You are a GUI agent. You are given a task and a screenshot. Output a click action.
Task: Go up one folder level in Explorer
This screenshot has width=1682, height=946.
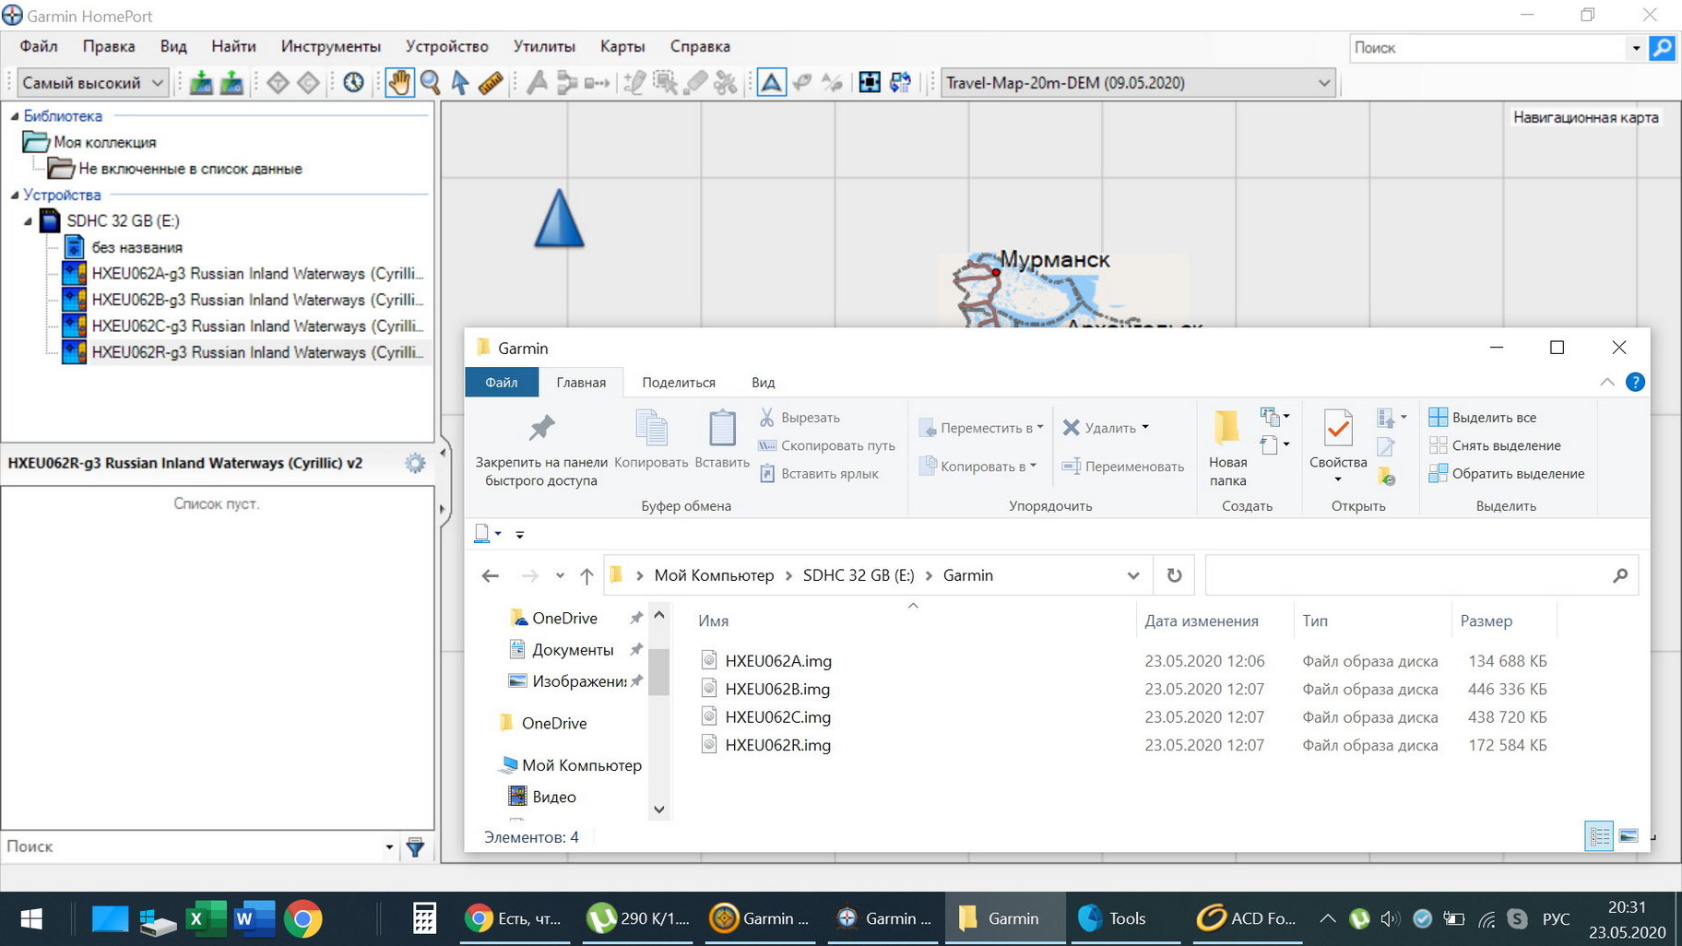586,575
